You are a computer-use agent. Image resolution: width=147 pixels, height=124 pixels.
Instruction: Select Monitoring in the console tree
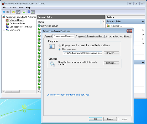tap(15, 30)
